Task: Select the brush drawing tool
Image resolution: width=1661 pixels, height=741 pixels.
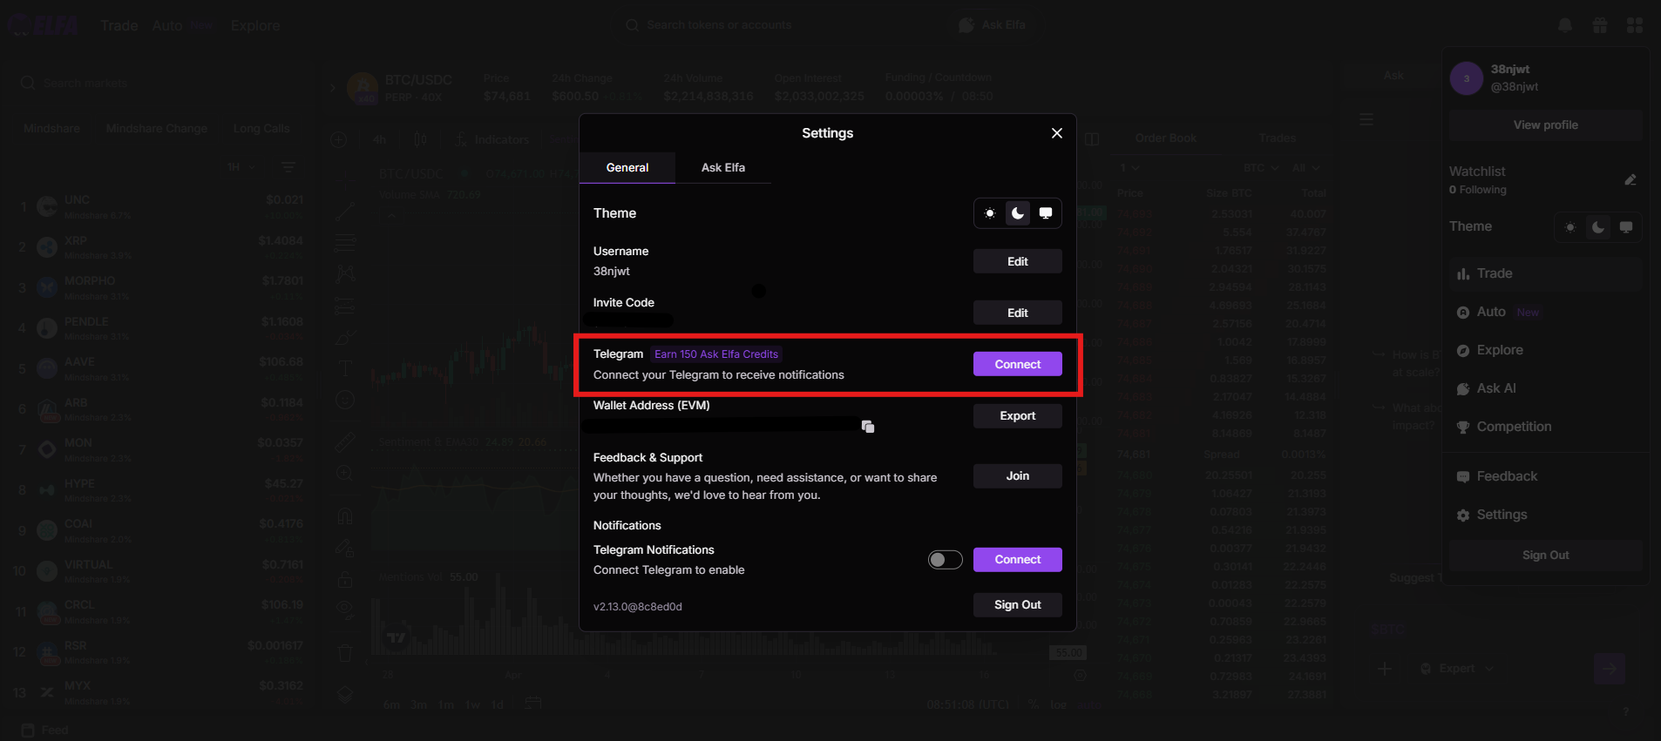Action: pos(345,336)
